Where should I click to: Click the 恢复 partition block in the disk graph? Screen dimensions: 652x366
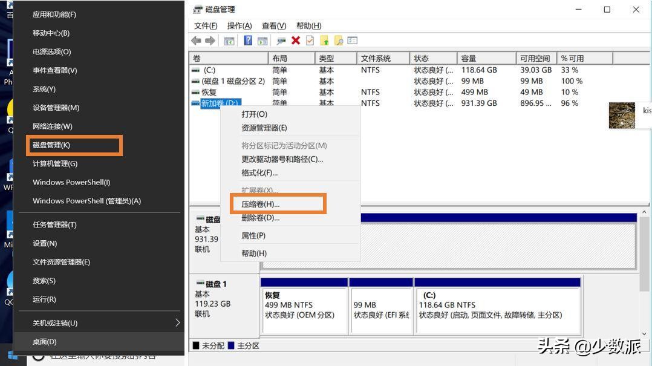click(x=304, y=305)
